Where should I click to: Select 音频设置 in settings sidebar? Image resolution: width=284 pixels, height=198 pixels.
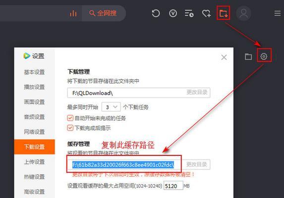click(x=34, y=117)
